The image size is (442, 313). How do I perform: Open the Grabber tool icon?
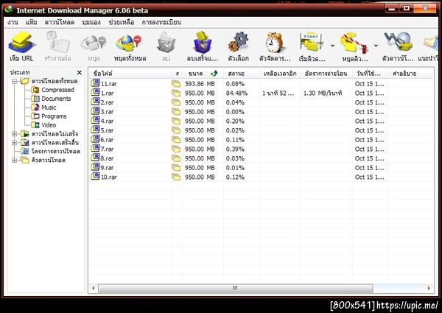click(x=398, y=42)
